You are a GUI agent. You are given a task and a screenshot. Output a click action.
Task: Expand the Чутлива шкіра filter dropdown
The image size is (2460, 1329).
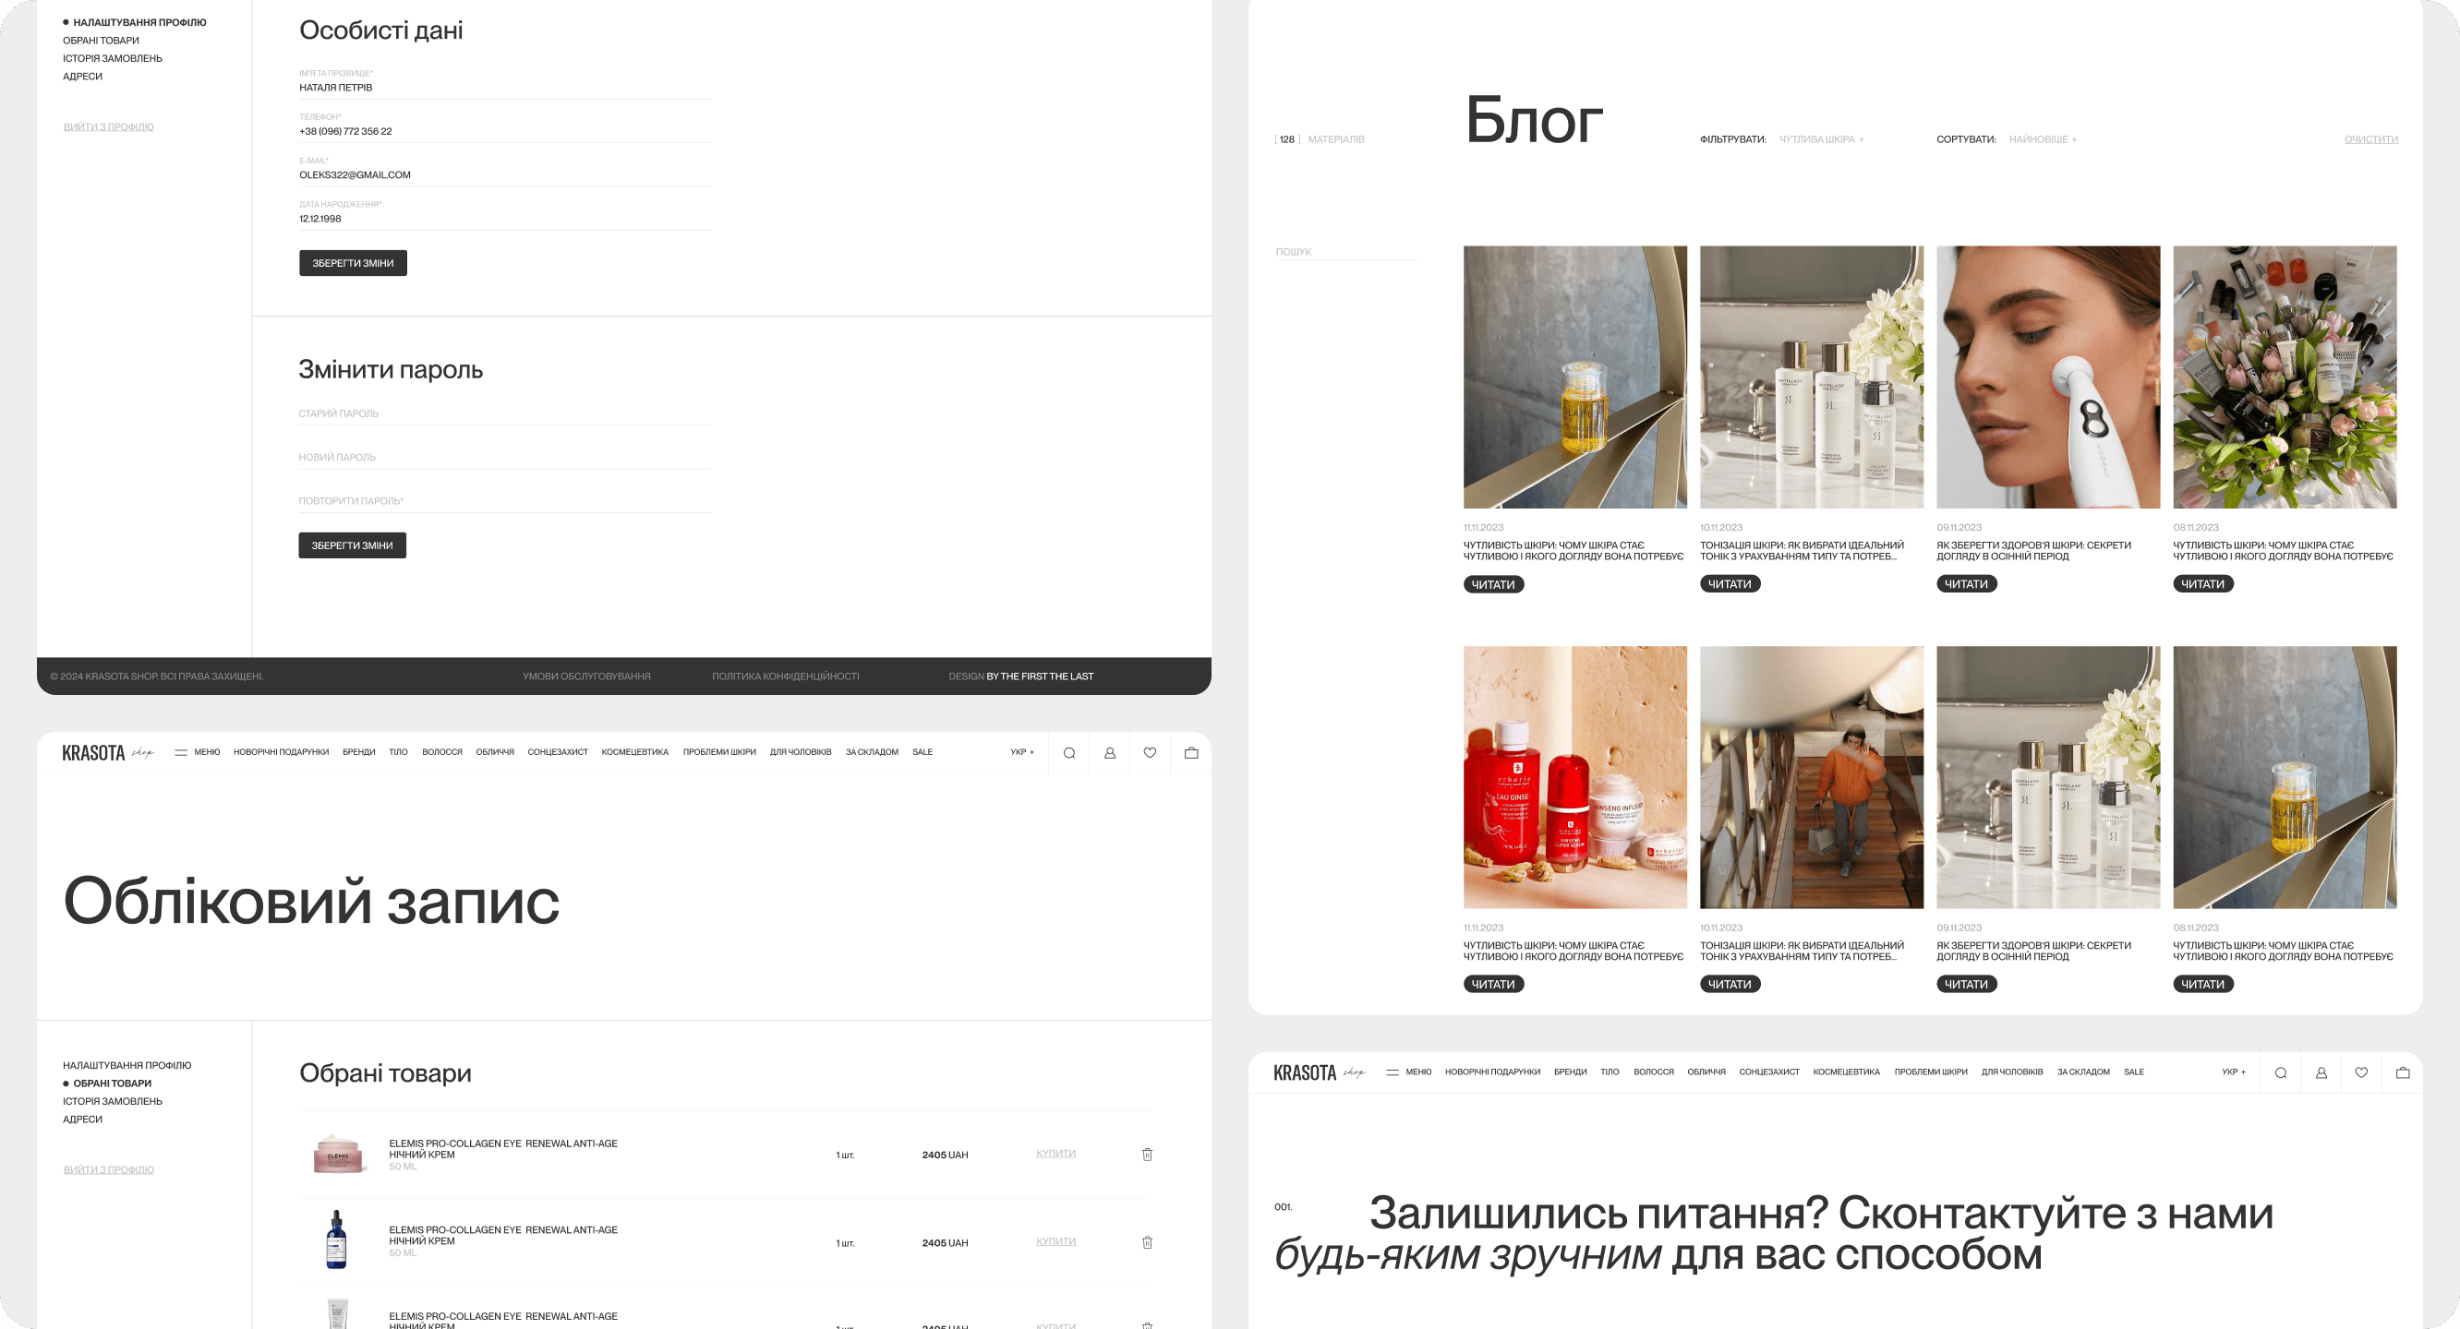[x=1821, y=139]
